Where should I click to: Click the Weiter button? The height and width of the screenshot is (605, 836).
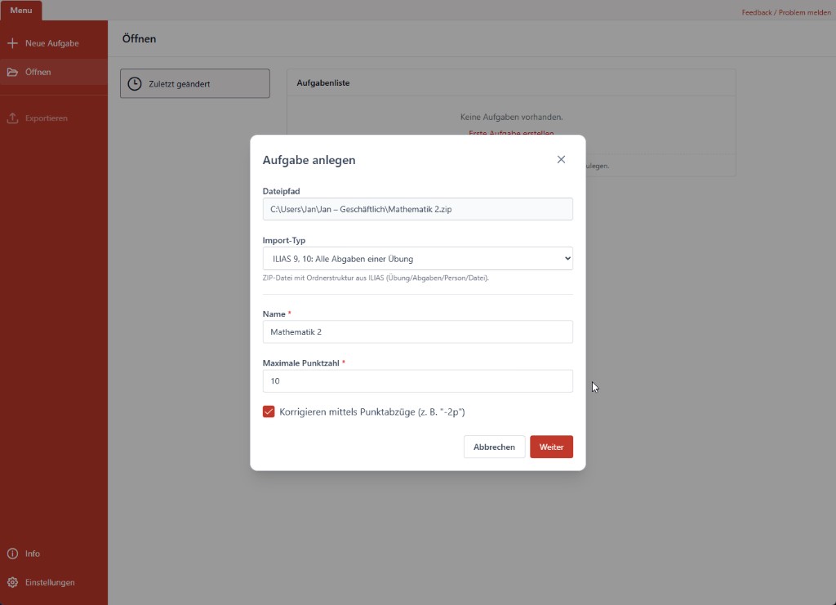551,447
